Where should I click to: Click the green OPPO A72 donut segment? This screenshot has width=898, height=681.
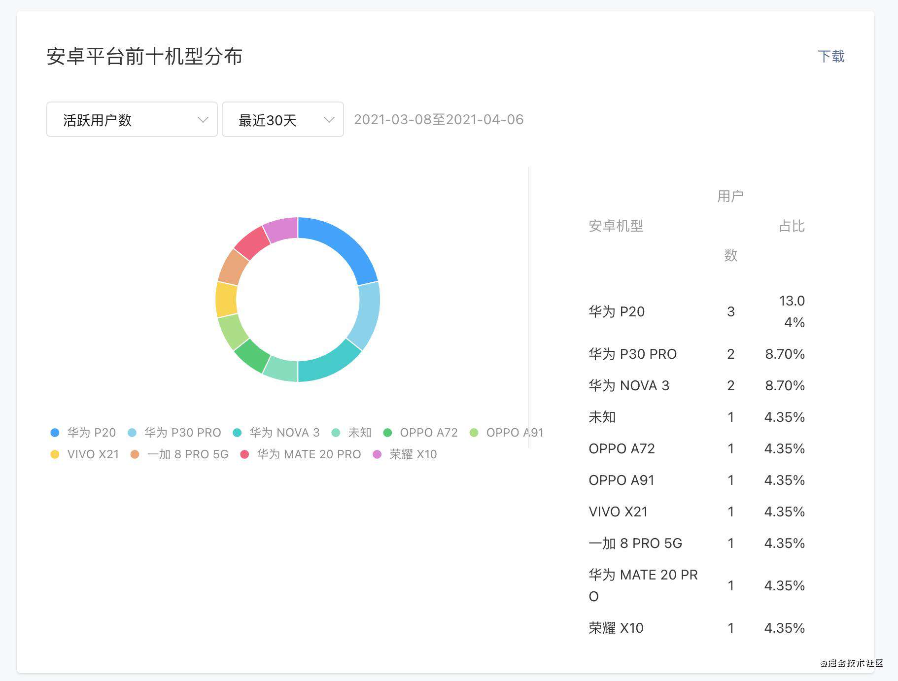tap(252, 356)
